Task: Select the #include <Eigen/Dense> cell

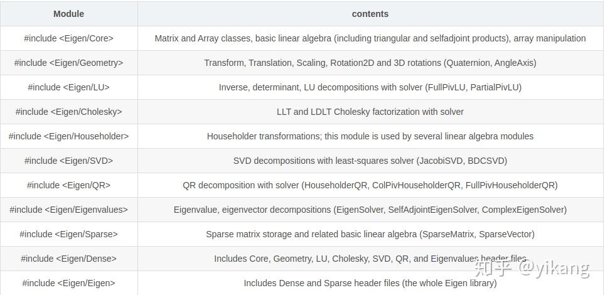Action: (x=68, y=259)
